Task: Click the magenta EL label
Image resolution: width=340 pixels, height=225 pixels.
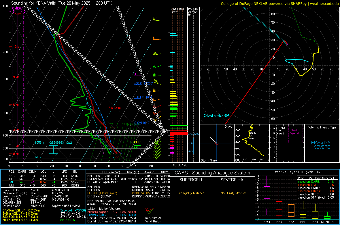Action: 137,74
